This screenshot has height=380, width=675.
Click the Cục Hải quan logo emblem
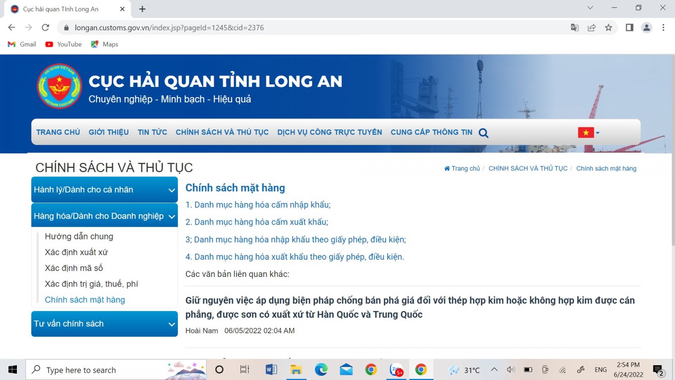59,86
